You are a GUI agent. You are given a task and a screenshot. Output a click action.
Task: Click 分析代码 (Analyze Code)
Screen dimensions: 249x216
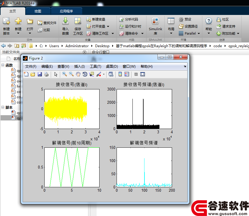[x=129, y=19]
